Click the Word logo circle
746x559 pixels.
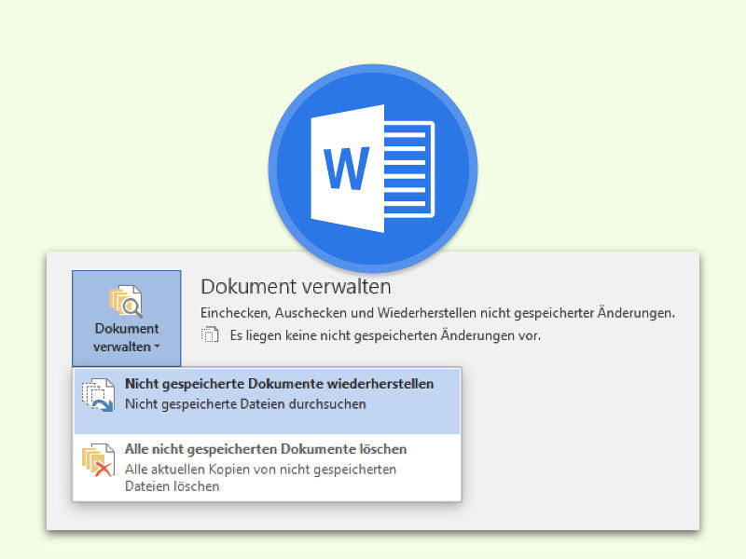(x=373, y=169)
